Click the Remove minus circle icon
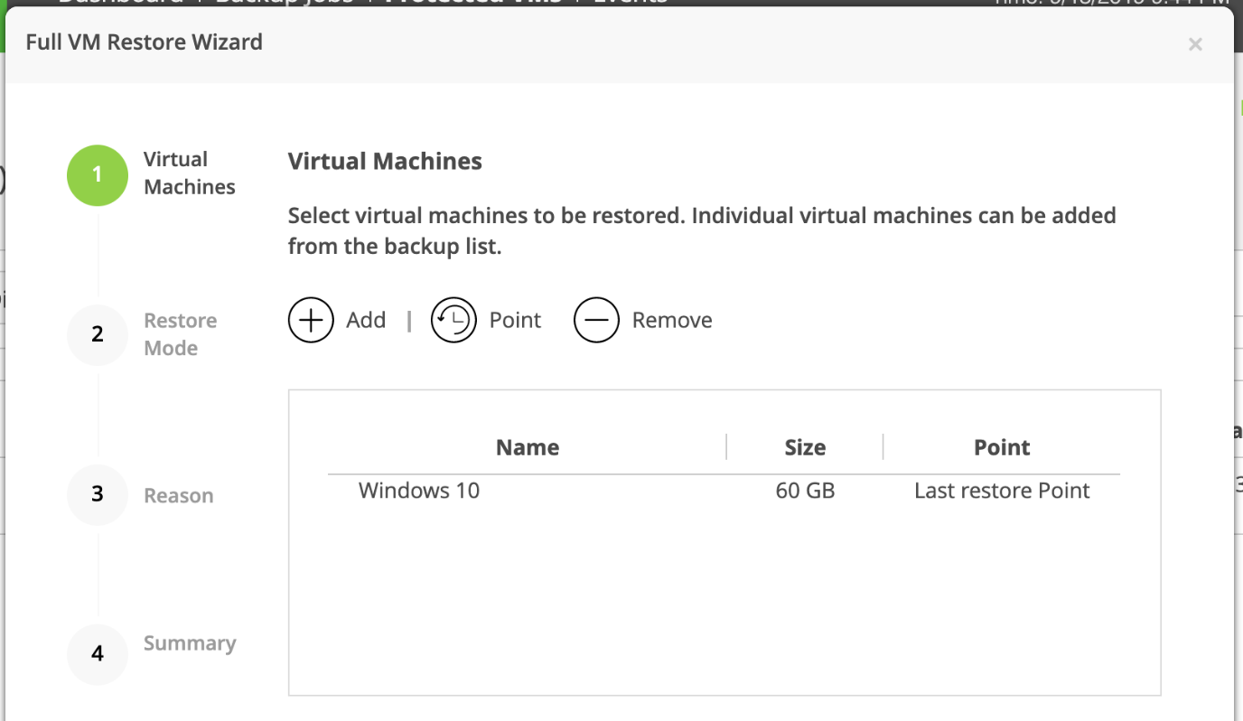1243x721 pixels. tap(596, 320)
